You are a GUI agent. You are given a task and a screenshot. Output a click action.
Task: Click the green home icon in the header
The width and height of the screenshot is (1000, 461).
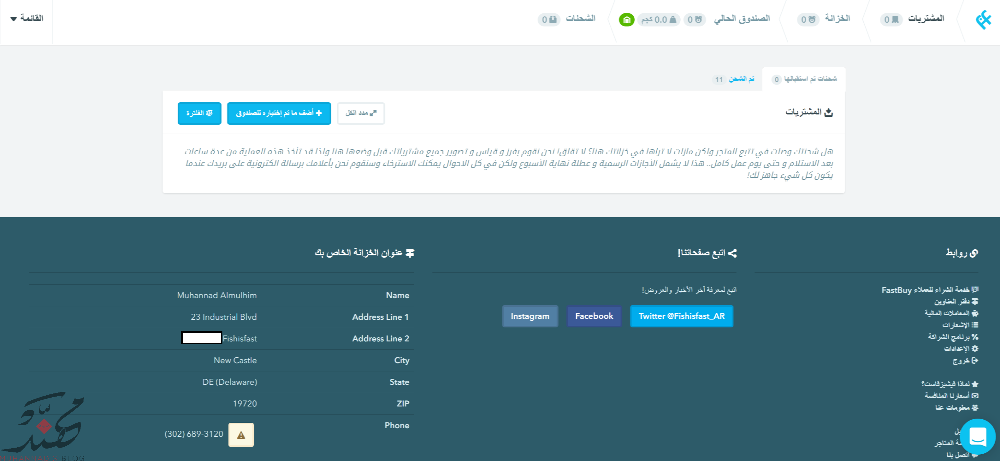tap(626, 19)
